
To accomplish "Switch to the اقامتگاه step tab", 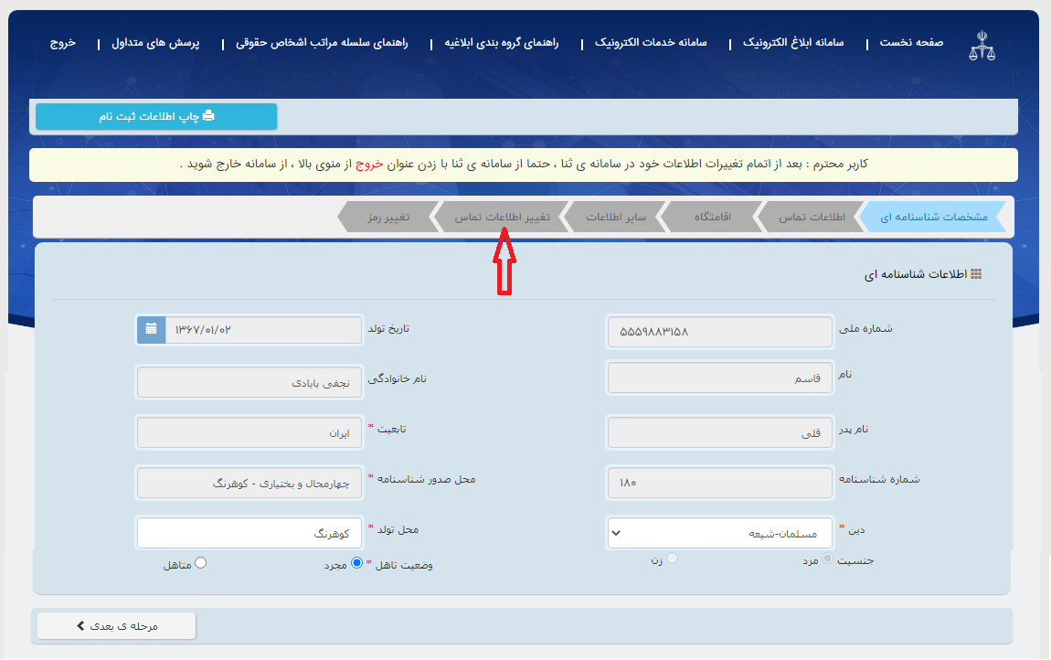I will [x=712, y=217].
